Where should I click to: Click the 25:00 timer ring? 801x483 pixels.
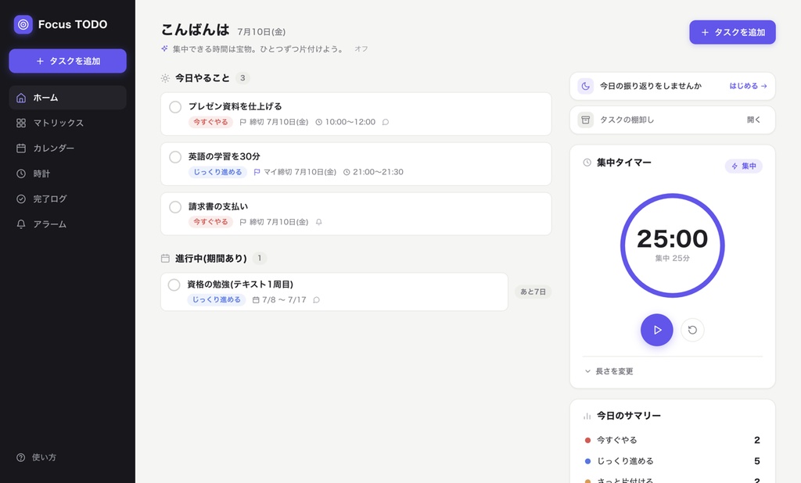coord(672,245)
